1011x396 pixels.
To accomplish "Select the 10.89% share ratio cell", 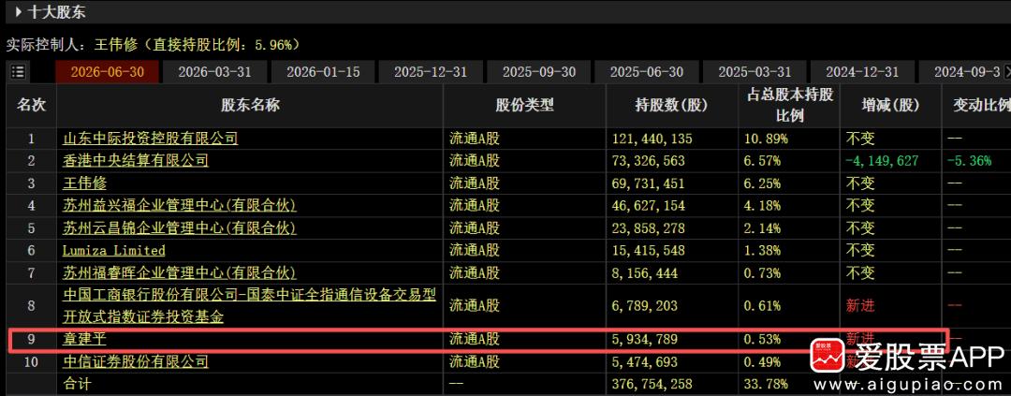I will (766, 139).
